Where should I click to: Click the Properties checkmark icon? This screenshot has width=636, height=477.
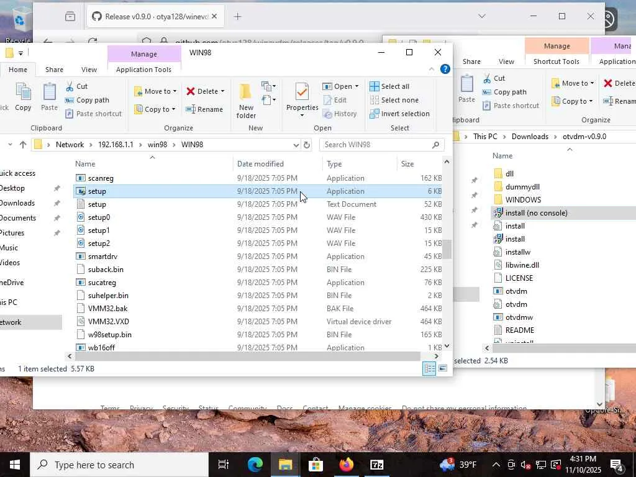coord(302,92)
